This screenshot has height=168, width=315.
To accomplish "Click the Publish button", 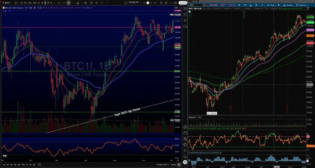I will pos(183,3).
